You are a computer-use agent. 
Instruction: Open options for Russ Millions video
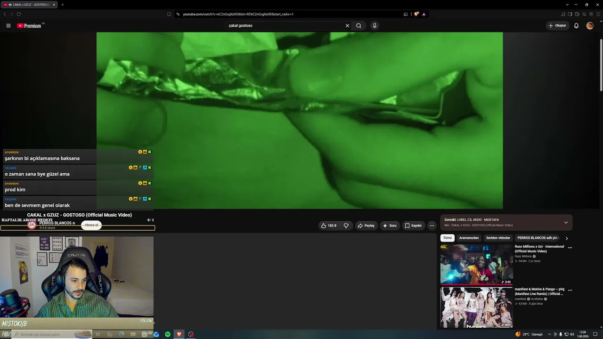click(x=570, y=247)
